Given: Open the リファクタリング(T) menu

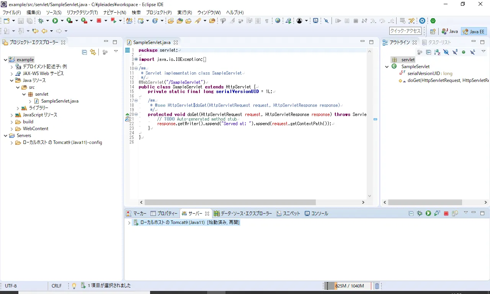Looking at the screenshot, I should (x=82, y=13).
